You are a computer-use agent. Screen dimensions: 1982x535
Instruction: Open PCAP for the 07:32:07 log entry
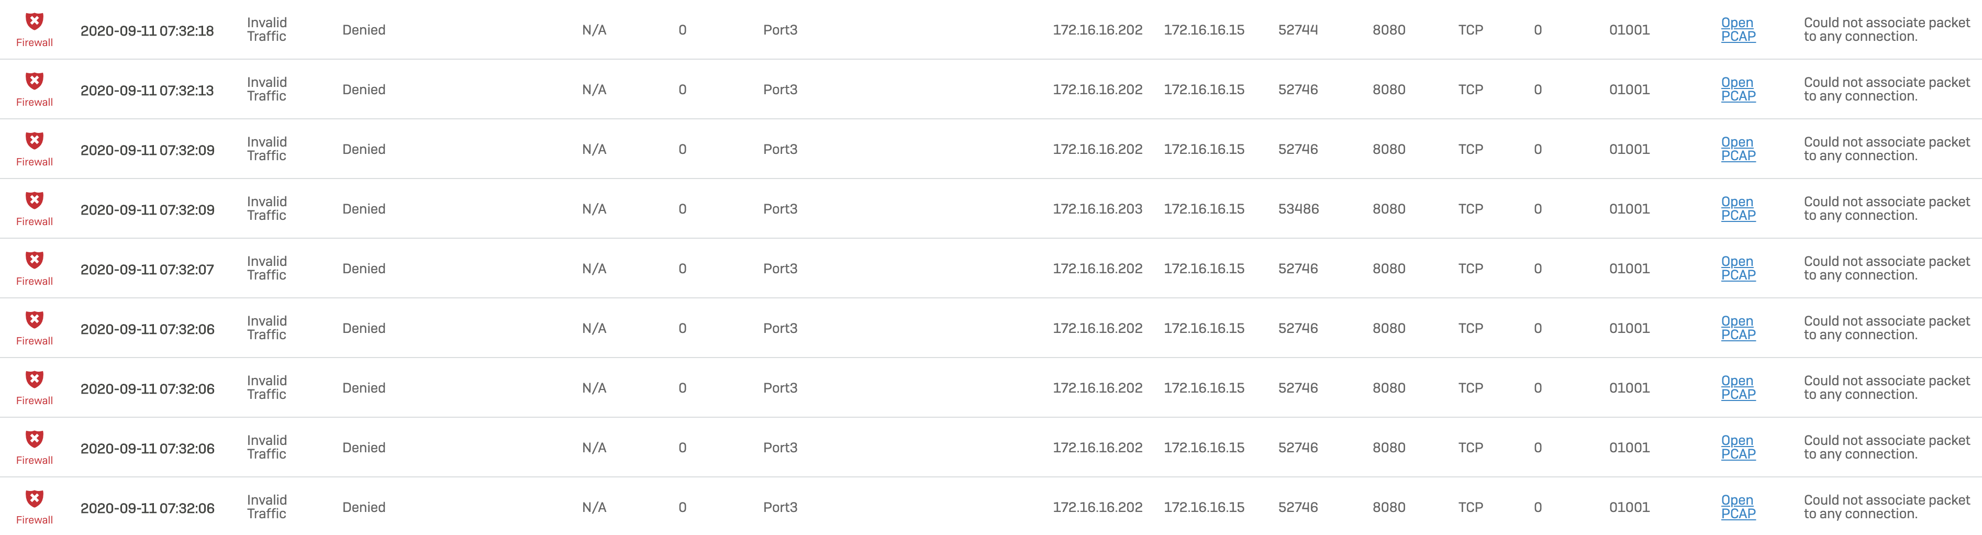1738,268
